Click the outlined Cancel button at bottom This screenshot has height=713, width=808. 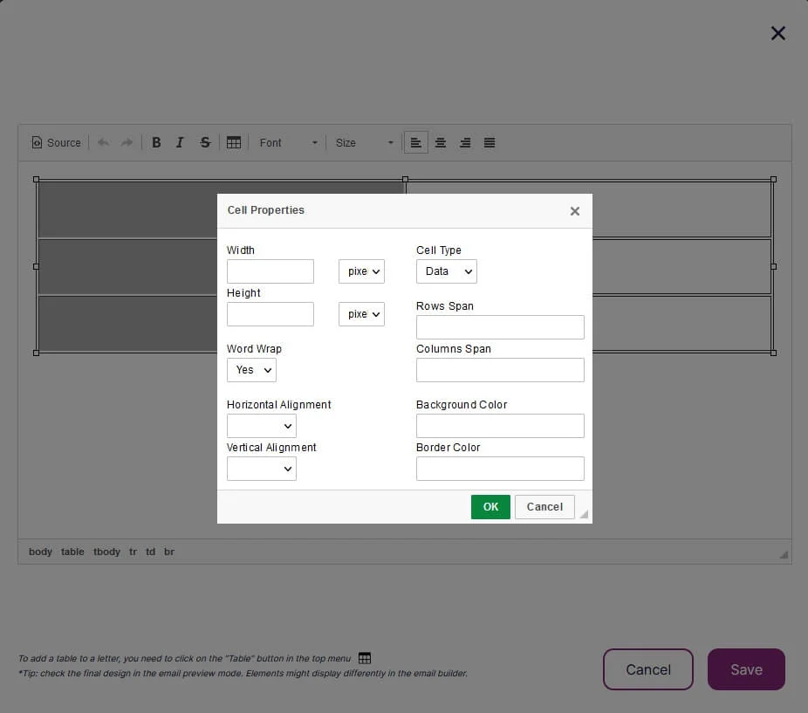(x=648, y=669)
